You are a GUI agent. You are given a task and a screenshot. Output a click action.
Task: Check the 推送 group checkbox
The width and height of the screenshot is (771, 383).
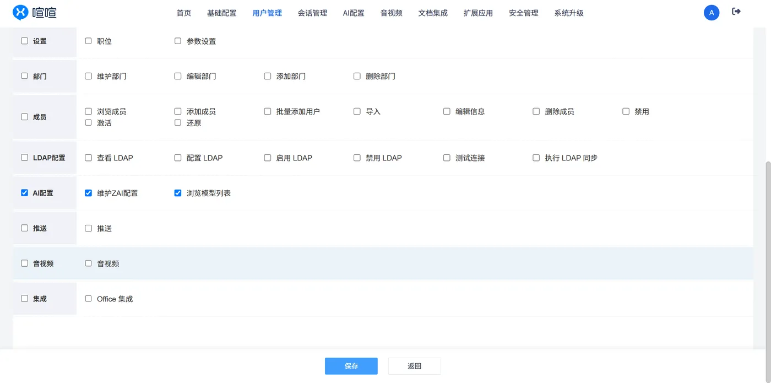click(24, 228)
